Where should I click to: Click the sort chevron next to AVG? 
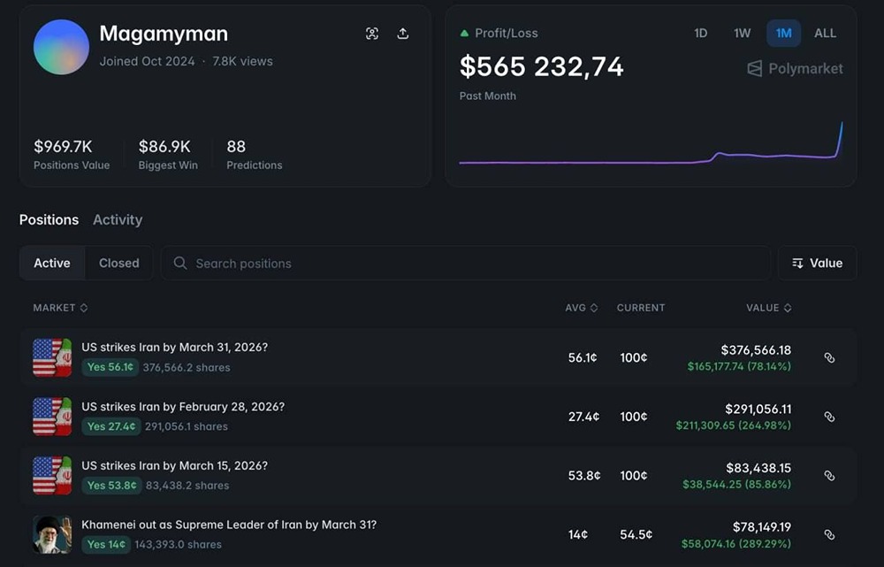tap(594, 308)
